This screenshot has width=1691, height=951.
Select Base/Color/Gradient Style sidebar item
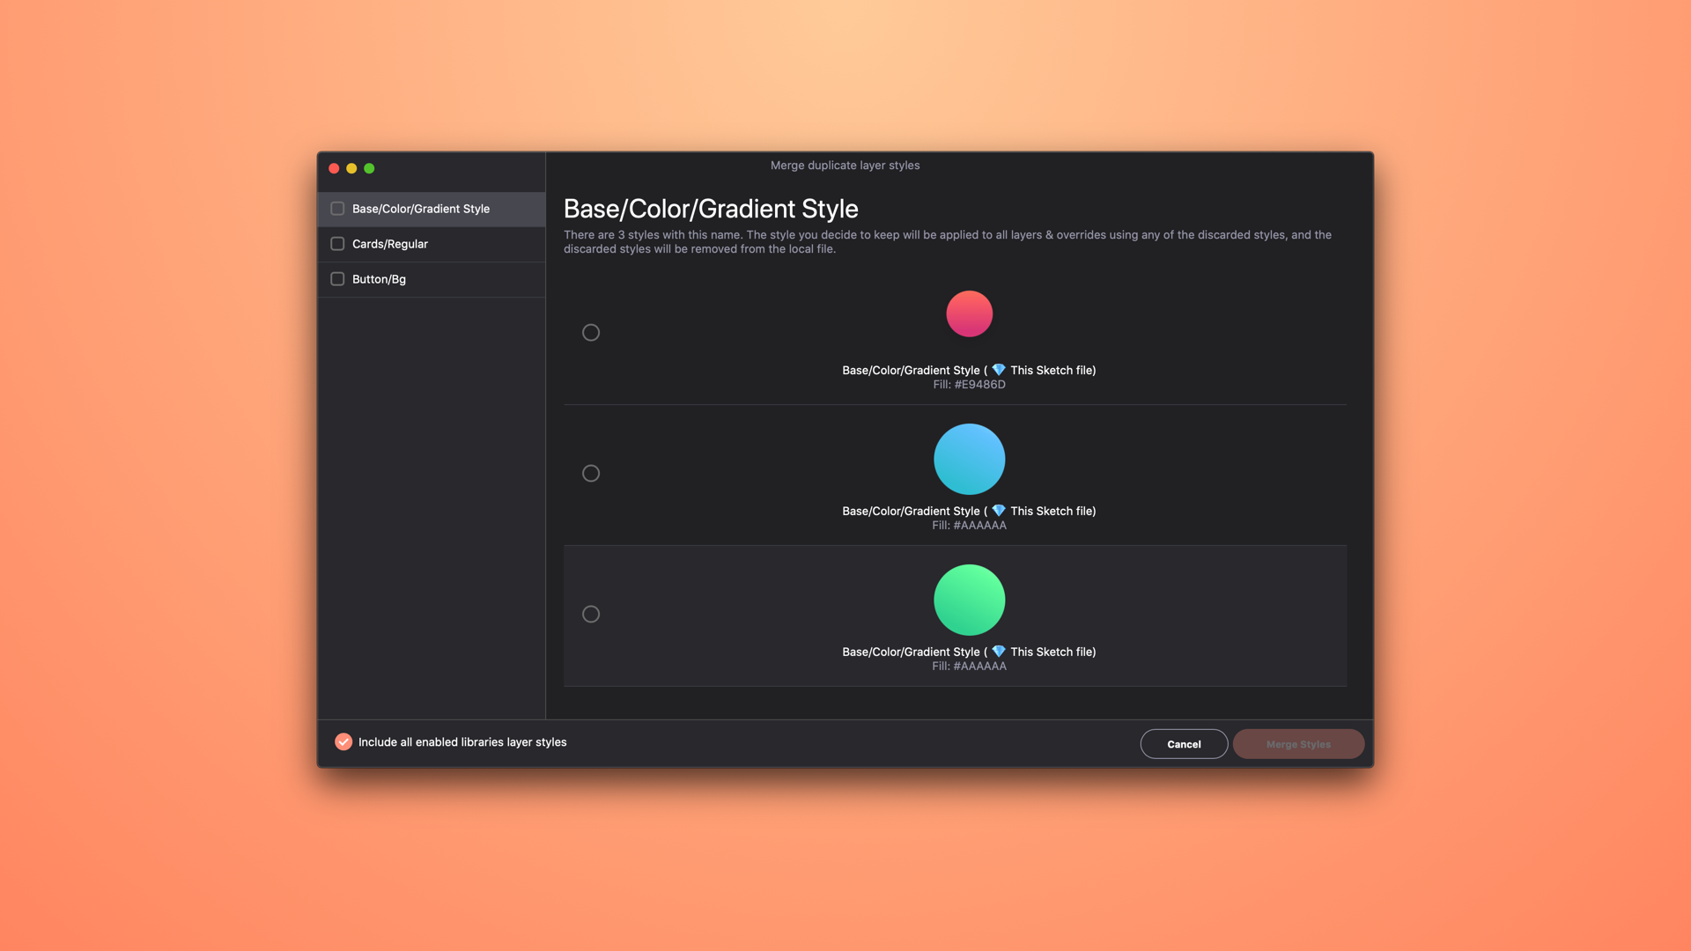click(x=421, y=209)
